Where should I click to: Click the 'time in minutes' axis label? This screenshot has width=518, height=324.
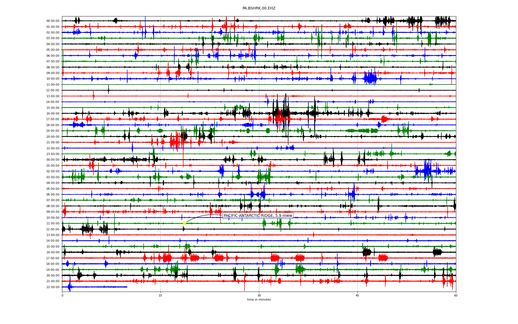tap(259, 299)
